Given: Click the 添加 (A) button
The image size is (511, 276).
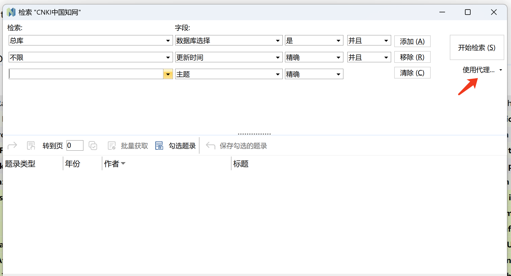Looking at the screenshot, I should tap(412, 41).
